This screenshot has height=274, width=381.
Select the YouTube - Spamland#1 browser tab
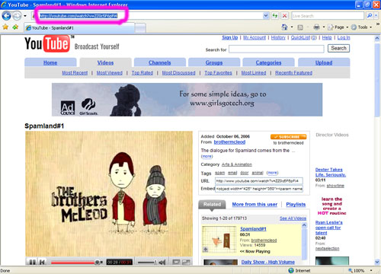79,27
